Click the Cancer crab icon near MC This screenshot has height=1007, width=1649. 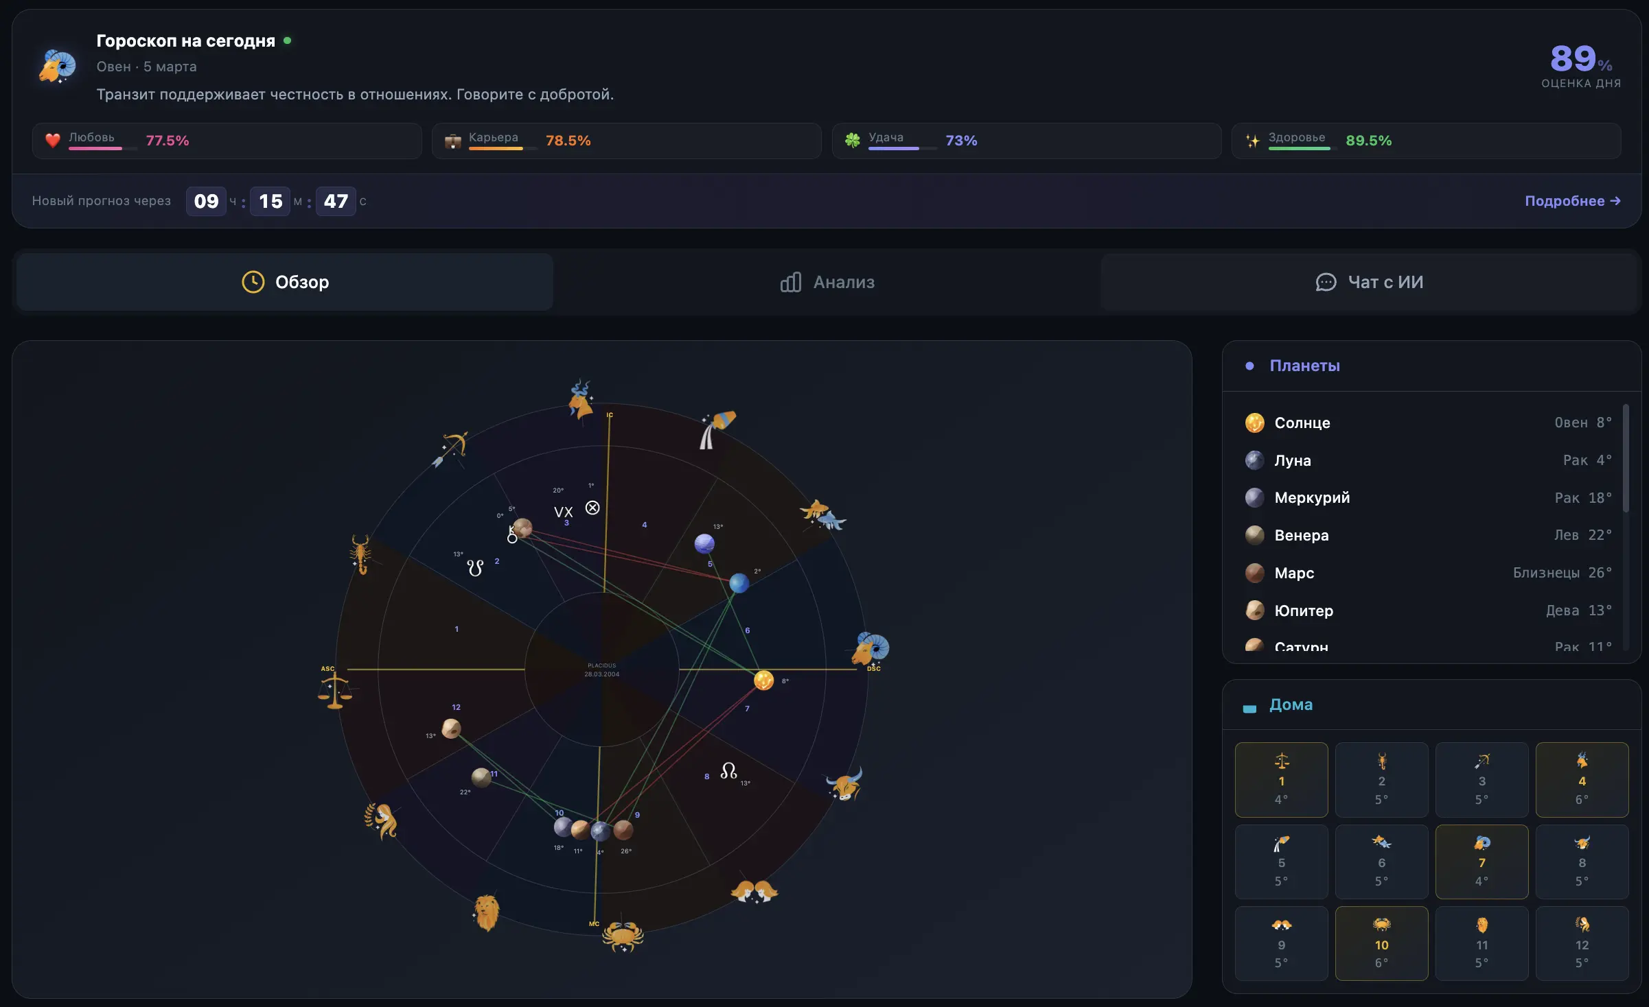pos(623,936)
